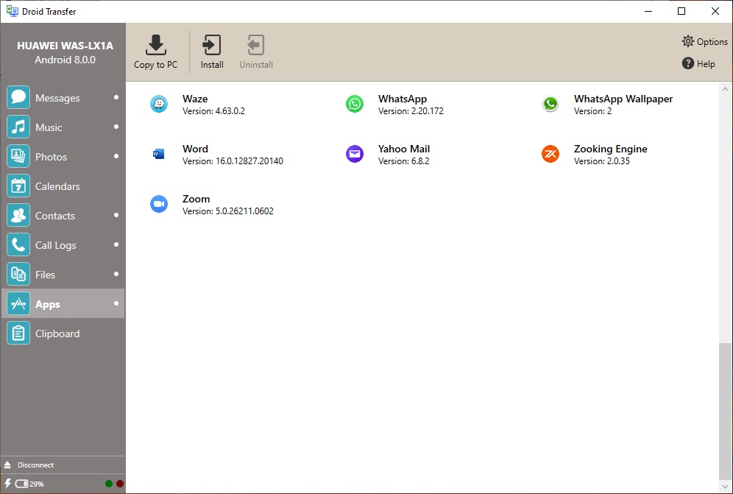
Task: Select the Yahoo Mail app name
Action: point(404,149)
